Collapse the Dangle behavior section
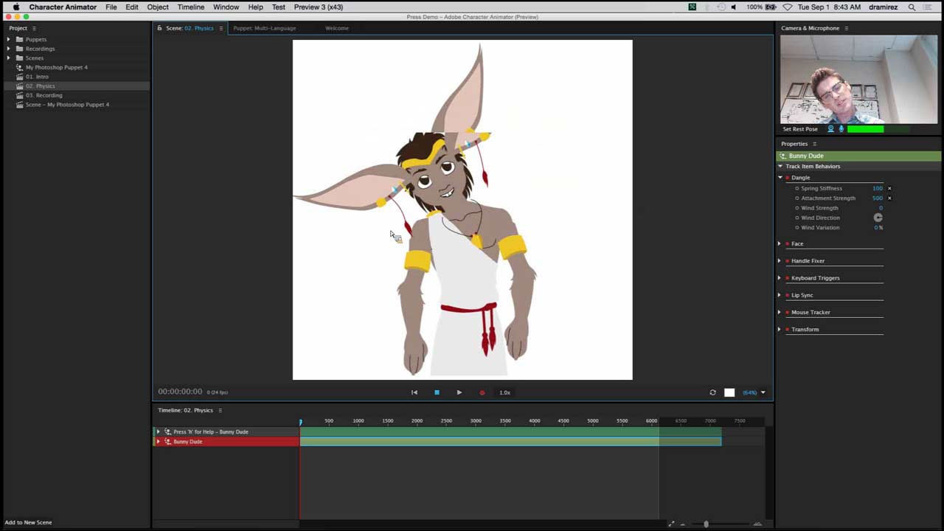This screenshot has height=531, width=944. point(780,178)
